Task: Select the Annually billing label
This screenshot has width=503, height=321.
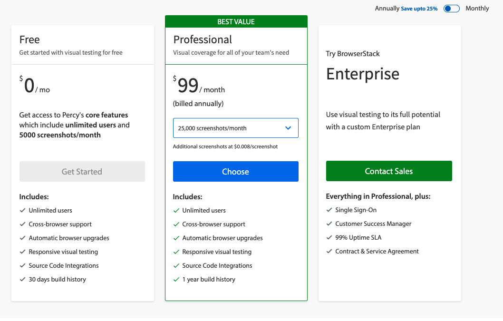Action: tap(387, 9)
